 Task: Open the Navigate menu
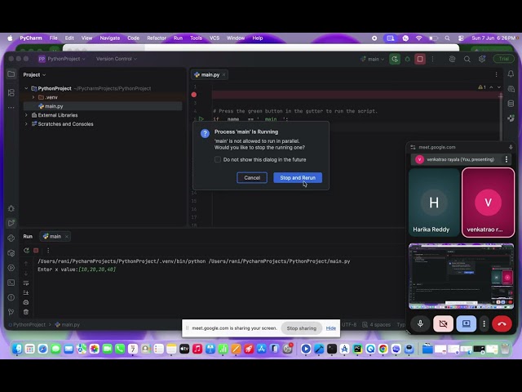pos(110,38)
